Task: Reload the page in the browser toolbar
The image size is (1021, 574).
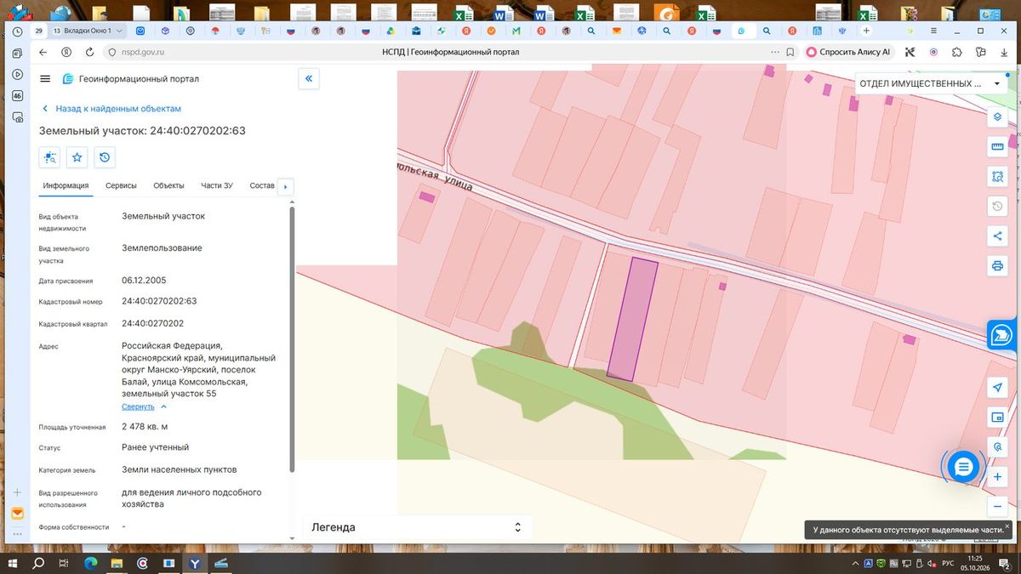Action: [x=89, y=52]
